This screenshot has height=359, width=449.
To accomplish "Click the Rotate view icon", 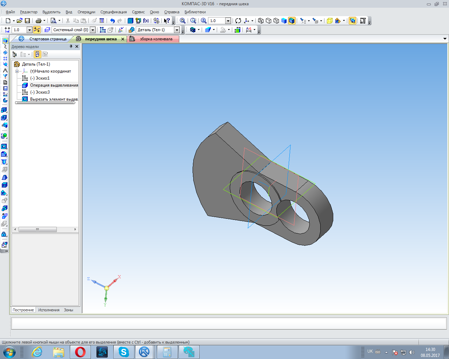I will [238, 21].
